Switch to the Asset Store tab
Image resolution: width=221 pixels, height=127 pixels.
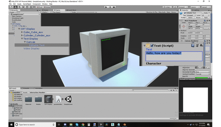(x=71, y=10)
